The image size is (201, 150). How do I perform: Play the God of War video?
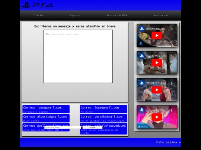pos(157,63)
